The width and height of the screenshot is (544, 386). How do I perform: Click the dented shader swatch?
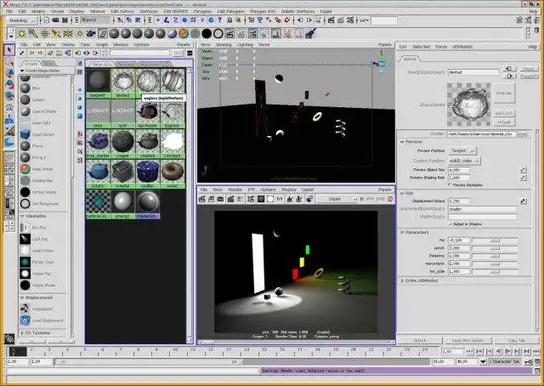123,81
